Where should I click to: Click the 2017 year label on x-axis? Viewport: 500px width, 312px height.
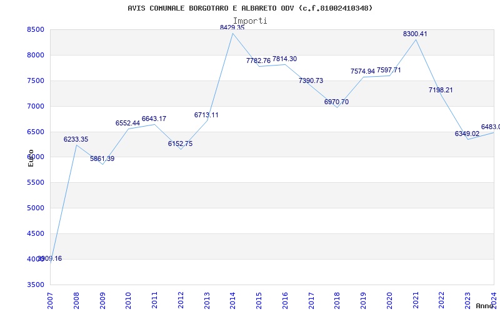pos(311,301)
